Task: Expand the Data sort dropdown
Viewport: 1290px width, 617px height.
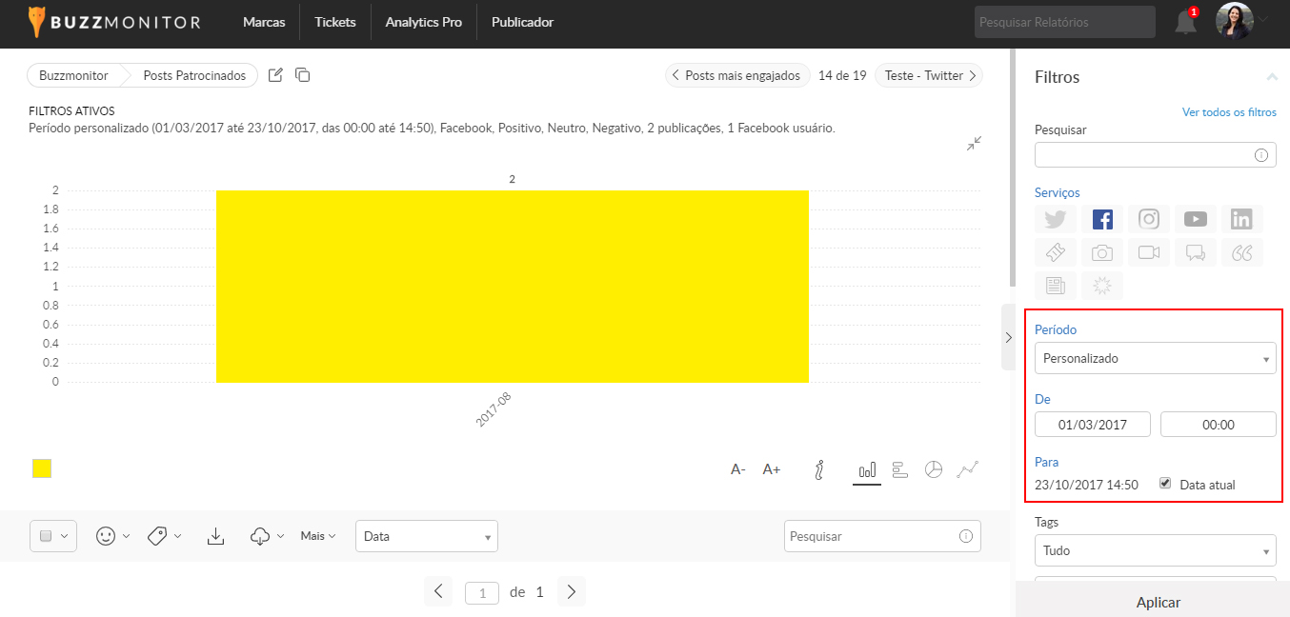Action: point(426,536)
